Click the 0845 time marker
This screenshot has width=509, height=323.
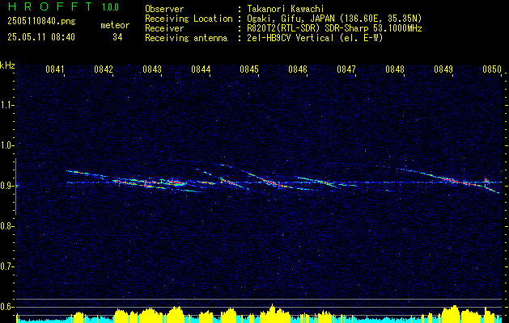249,69
